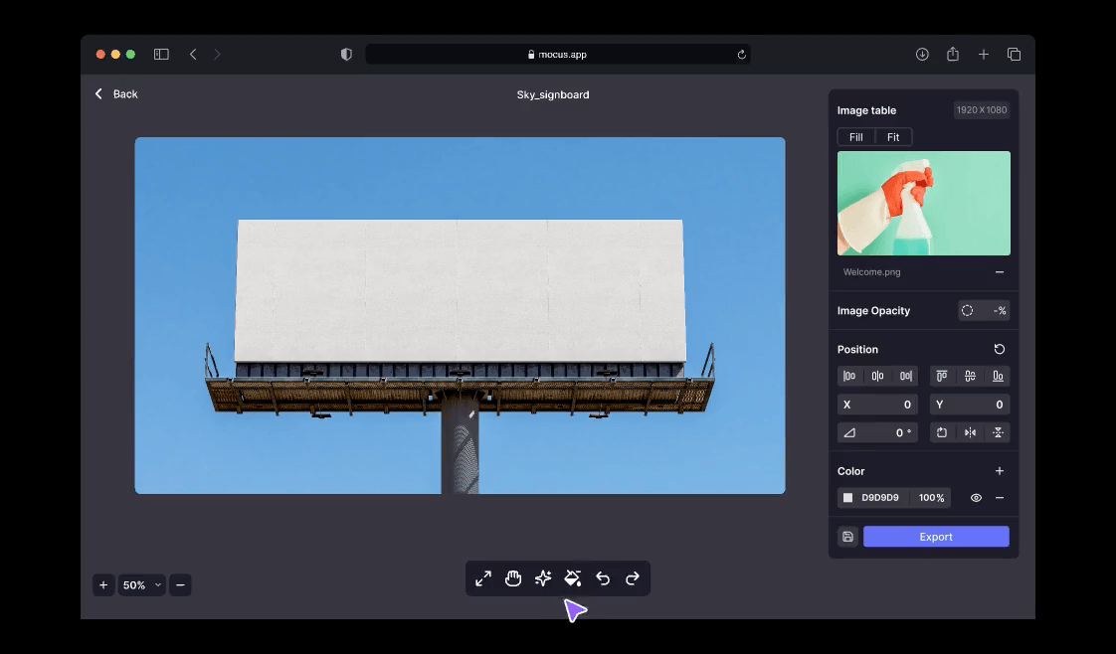Redo the last undone action

click(633, 578)
